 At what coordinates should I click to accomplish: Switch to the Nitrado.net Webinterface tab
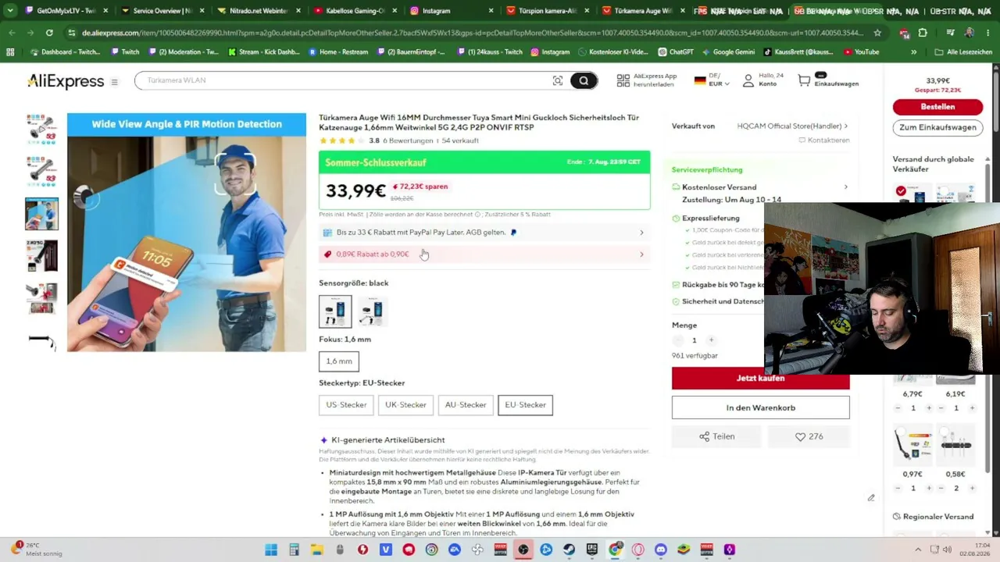pyautogui.click(x=259, y=11)
